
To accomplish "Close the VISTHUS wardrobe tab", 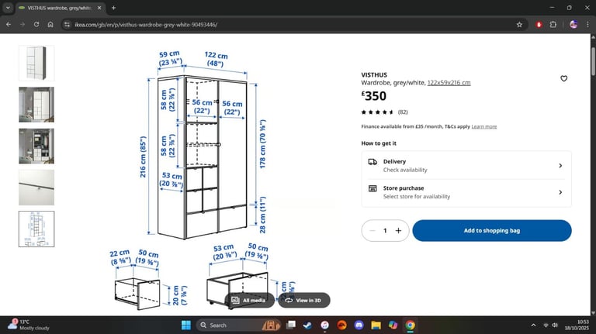I will coord(99,8).
